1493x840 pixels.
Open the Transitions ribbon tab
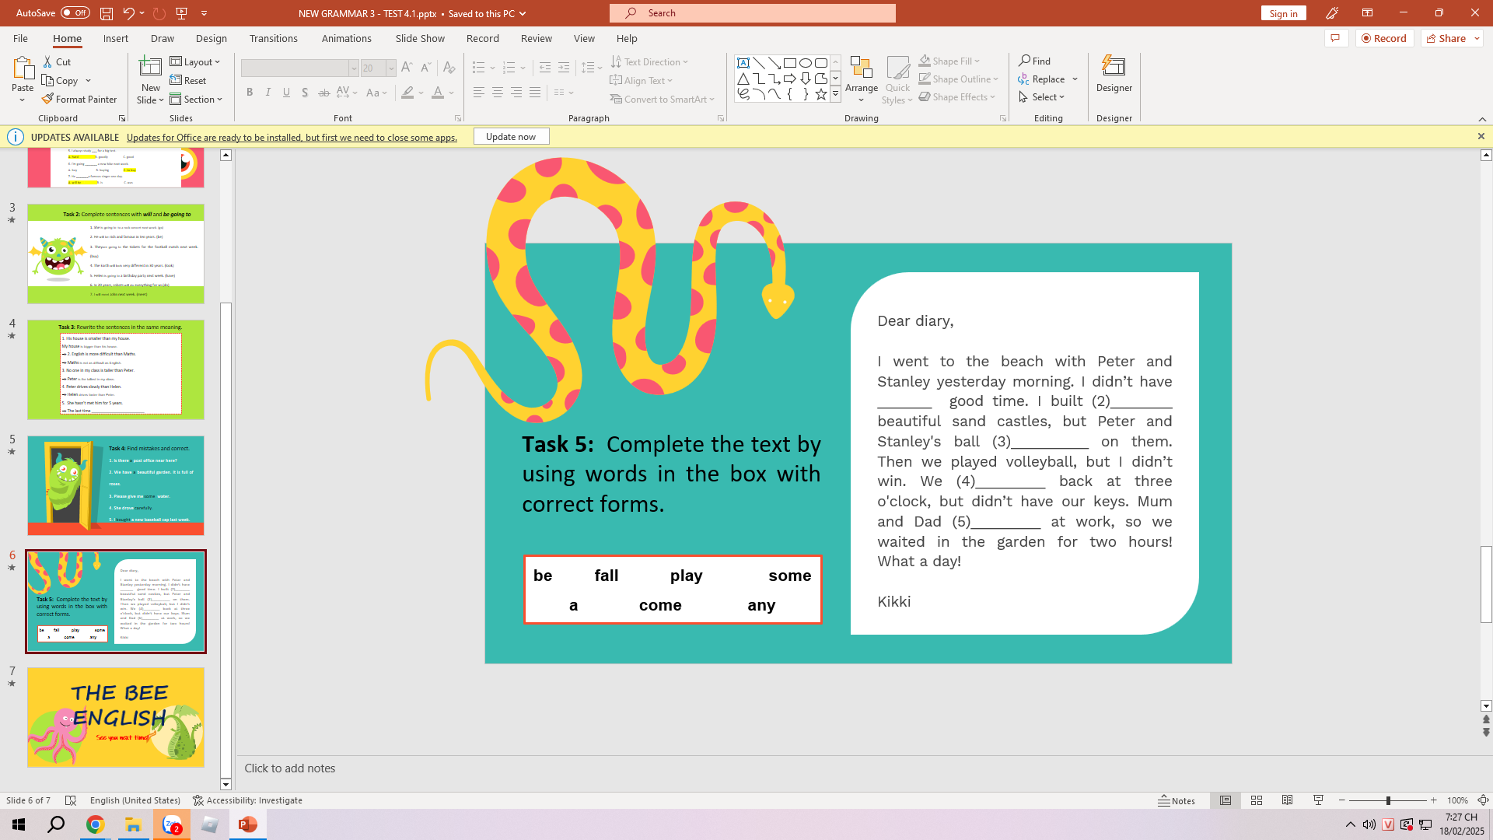tap(274, 38)
